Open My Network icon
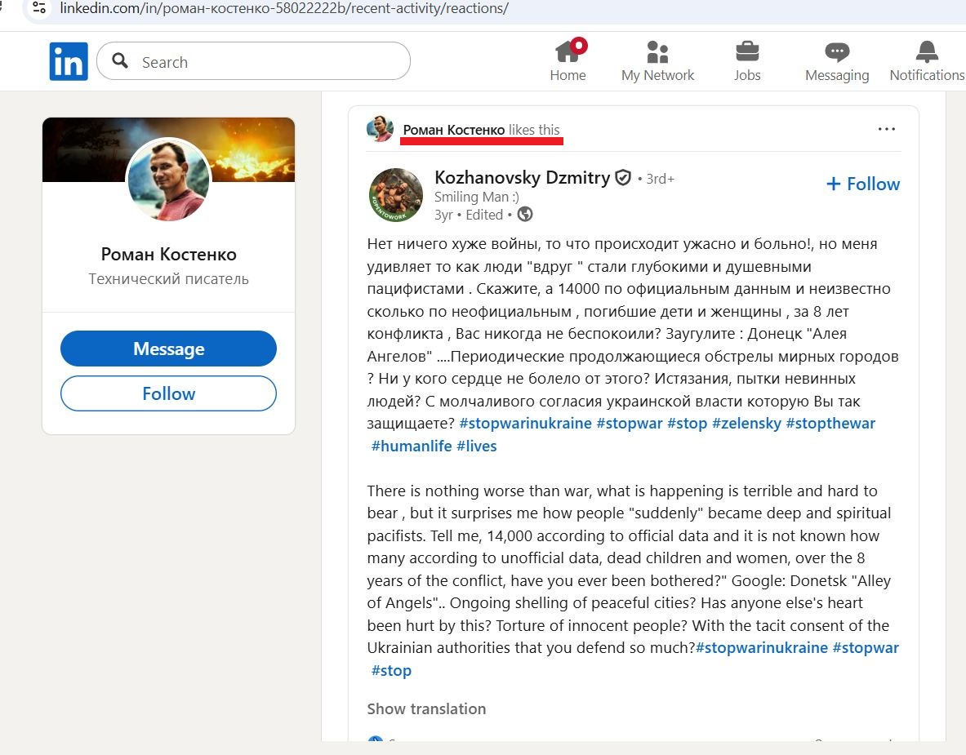Screen dimensions: 966x755 coord(657,52)
